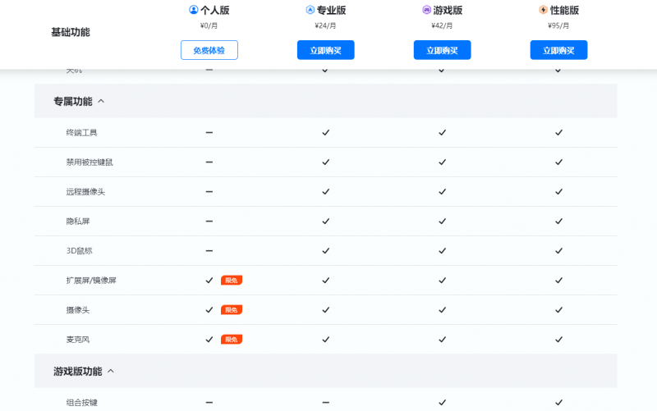Click the 免费体验 button for 个人版

point(209,50)
